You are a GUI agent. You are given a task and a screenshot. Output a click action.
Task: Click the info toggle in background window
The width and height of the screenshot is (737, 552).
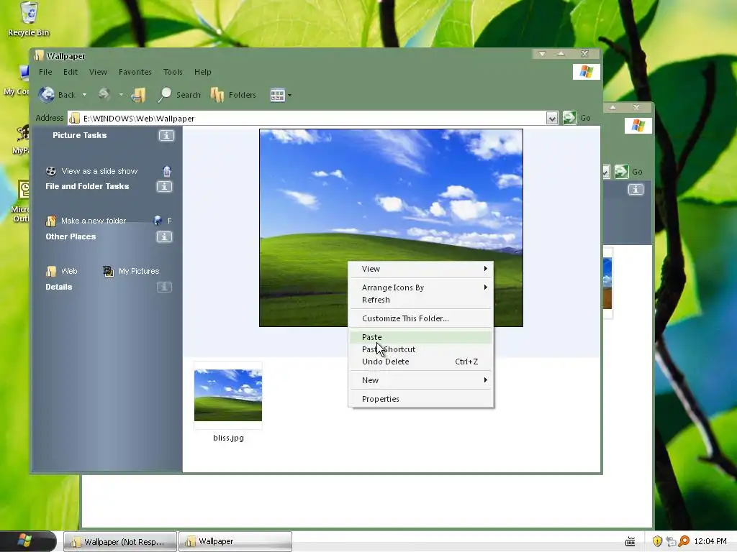point(636,189)
